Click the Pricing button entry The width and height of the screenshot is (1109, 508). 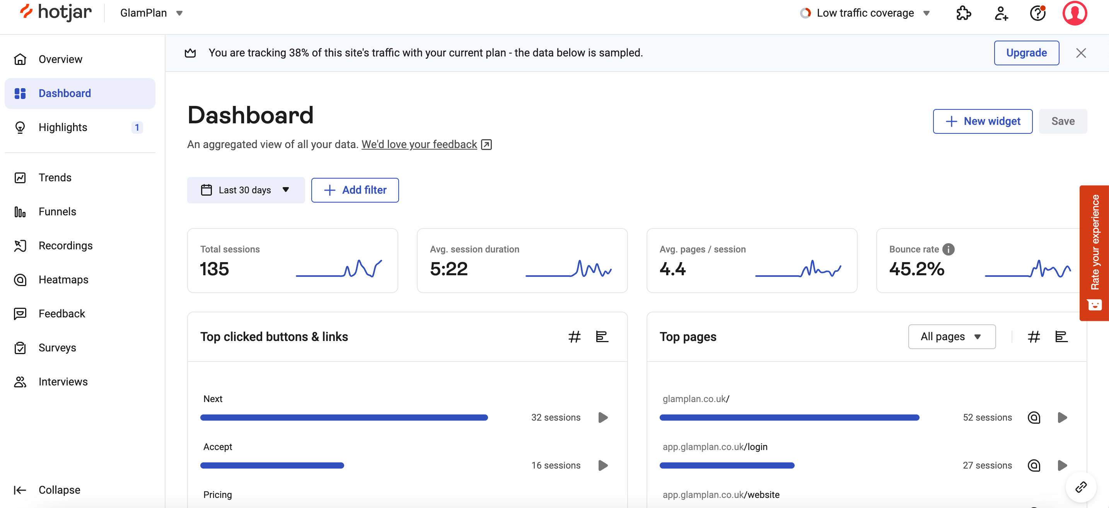[217, 494]
